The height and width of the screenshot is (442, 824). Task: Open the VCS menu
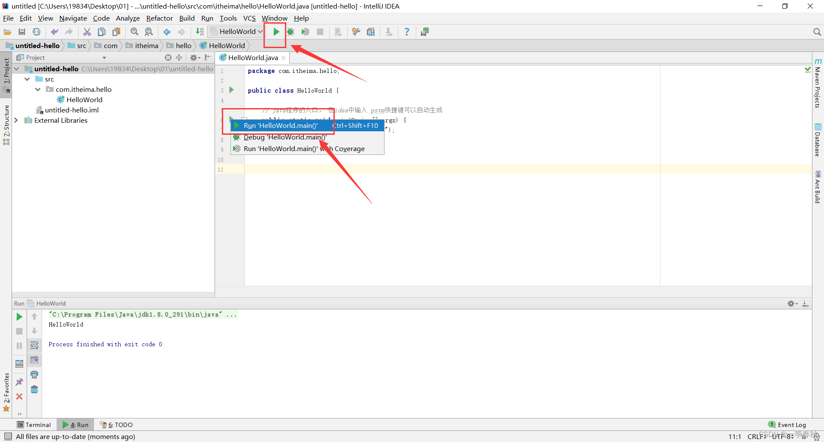pyautogui.click(x=249, y=18)
